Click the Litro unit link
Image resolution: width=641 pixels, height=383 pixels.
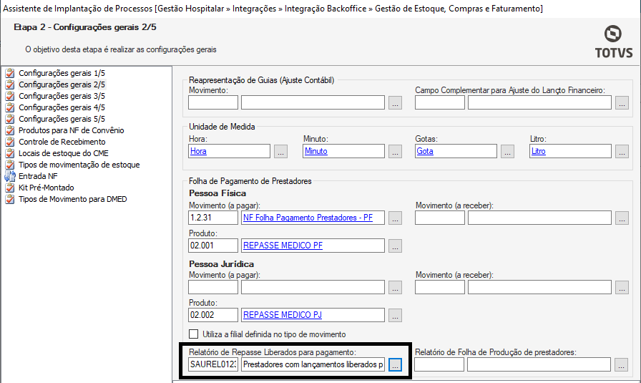click(x=539, y=152)
